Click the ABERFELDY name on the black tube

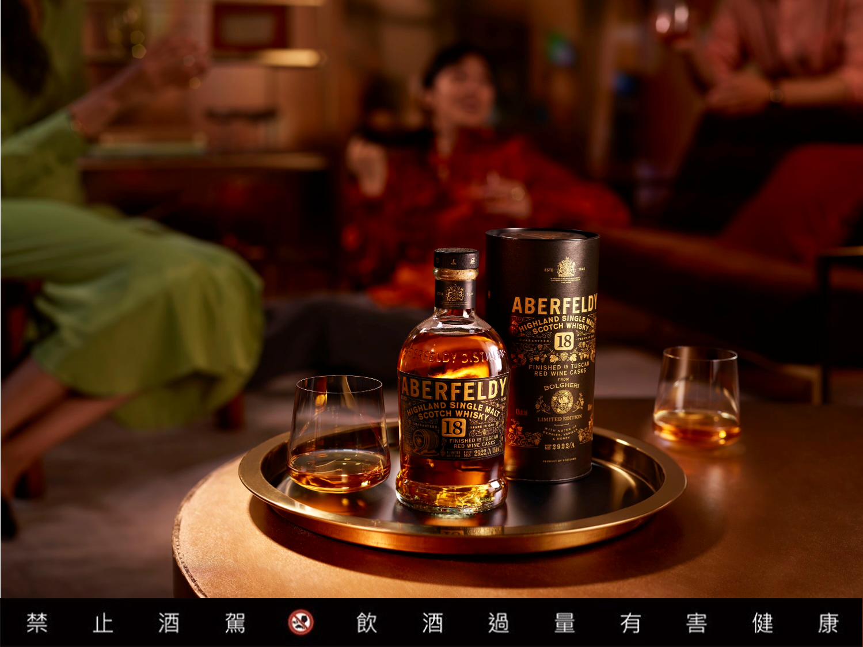tap(554, 305)
